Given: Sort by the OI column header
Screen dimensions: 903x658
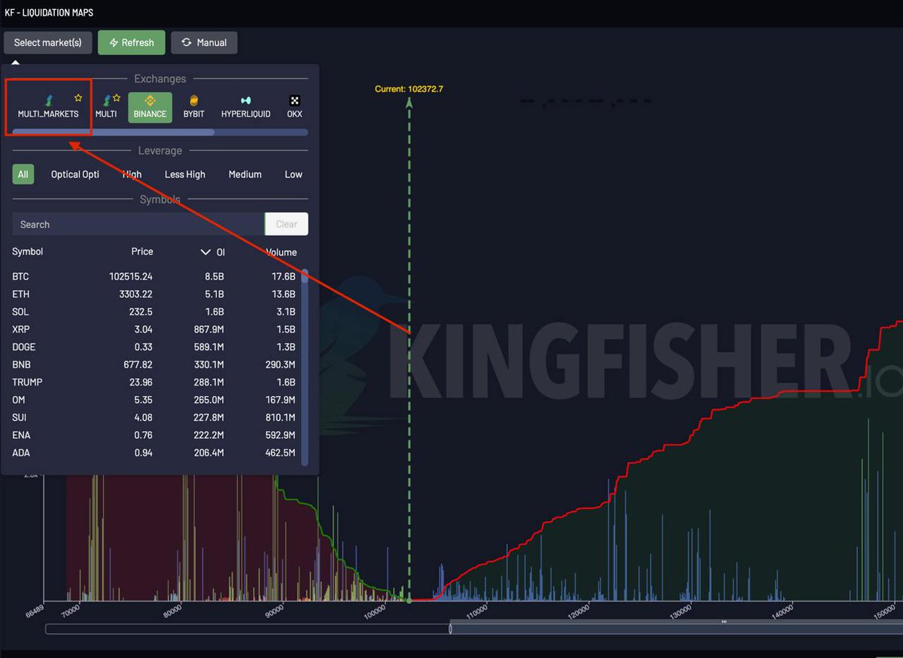Looking at the screenshot, I should click(x=213, y=252).
